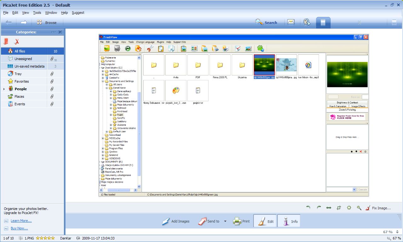Image resolution: width=403 pixels, height=242 pixels.
Task: Click paperclip icon in Favorites row
Action: click(x=52, y=81)
